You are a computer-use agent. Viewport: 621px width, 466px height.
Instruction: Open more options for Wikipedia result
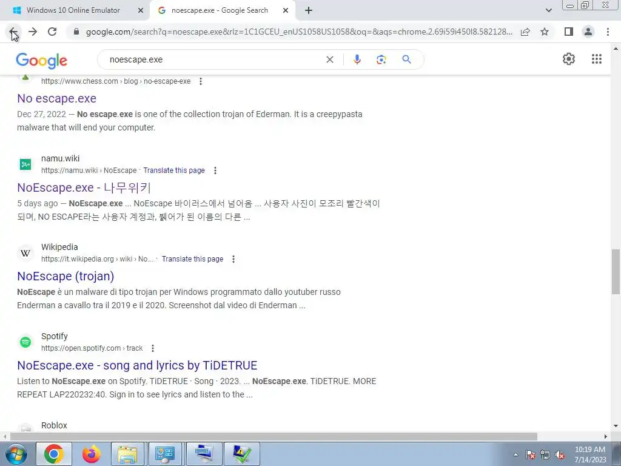(233, 259)
